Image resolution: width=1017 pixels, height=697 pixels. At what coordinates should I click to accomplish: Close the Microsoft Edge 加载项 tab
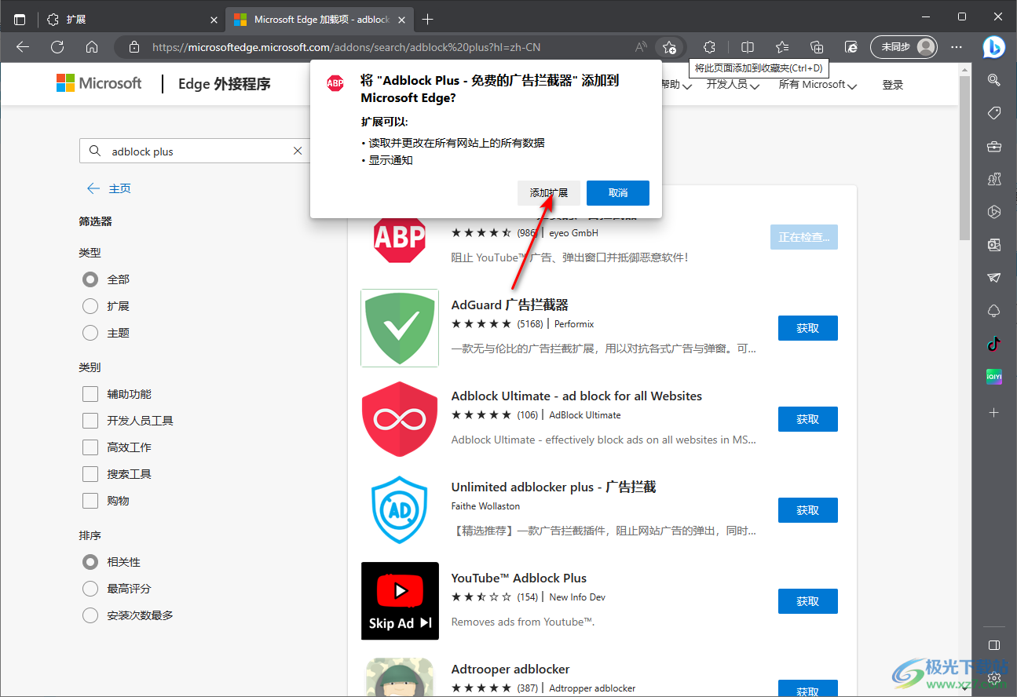[x=402, y=20]
